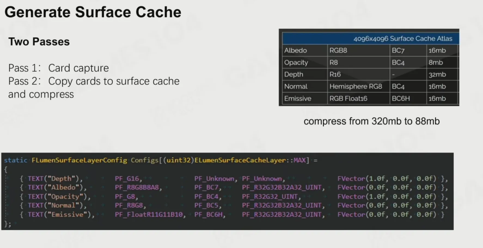This screenshot has height=248, width=483.
Task: Click the 'Pass 1: Card capture' line
Action: click(x=58, y=68)
